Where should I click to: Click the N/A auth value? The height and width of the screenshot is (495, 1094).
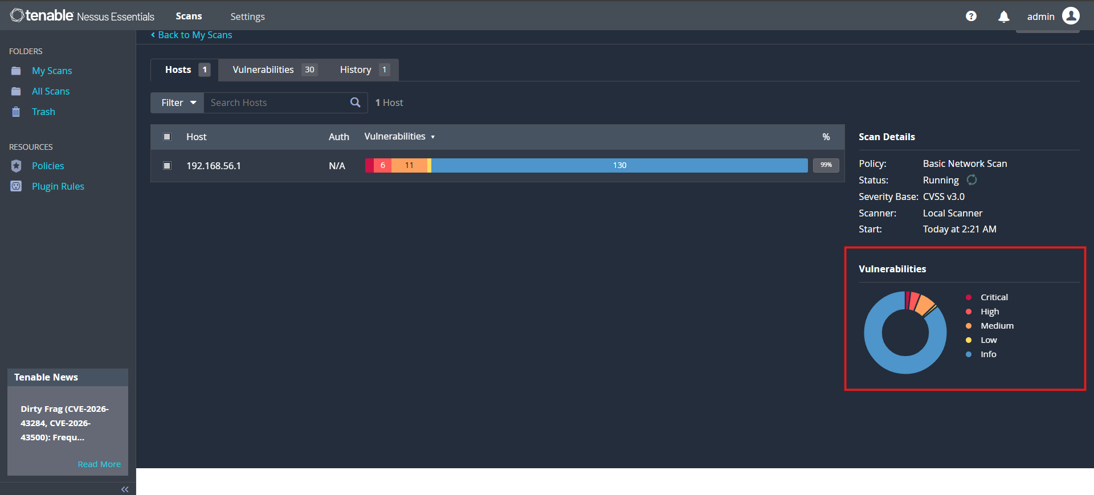coord(337,166)
